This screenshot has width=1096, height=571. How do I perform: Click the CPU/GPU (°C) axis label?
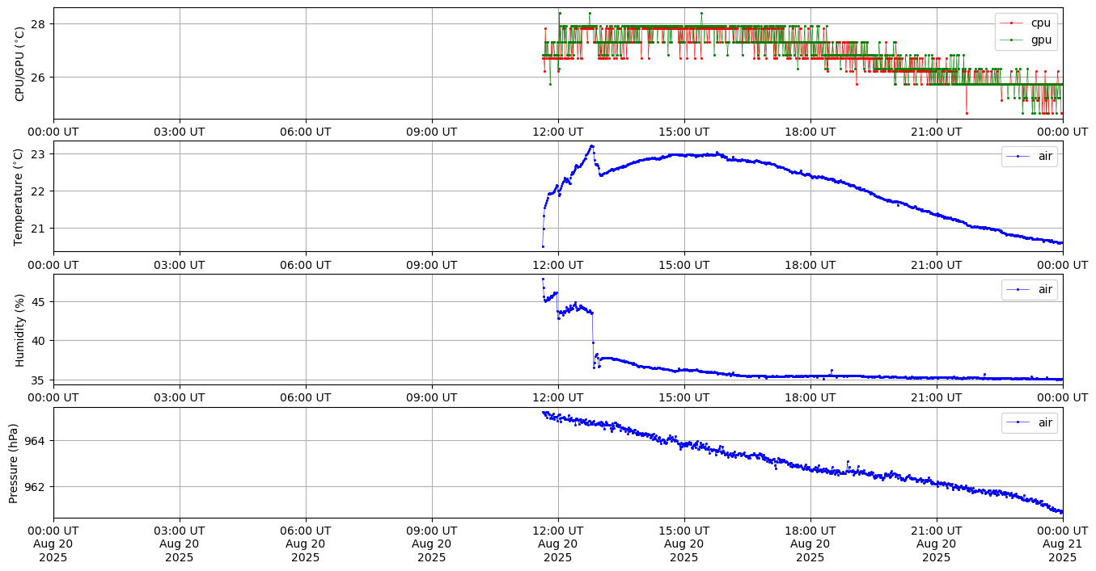click(x=20, y=63)
